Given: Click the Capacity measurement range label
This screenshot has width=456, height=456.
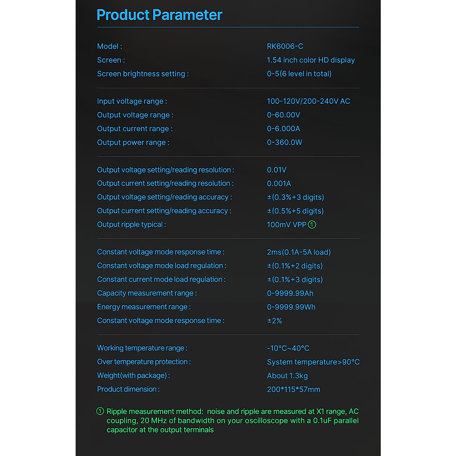Looking at the screenshot, I should pyautogui.click(x=147, y=293).
